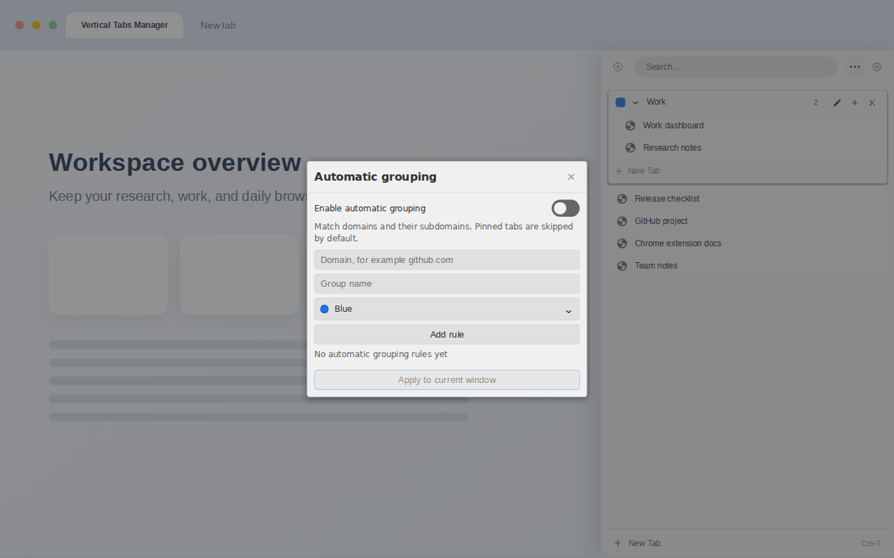
Task: Click the globe icon next to Team notes
Action: point(622,266)
